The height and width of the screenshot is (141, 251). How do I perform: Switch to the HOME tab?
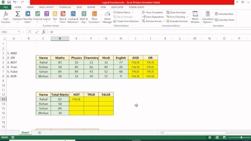[x=18, y=7]
